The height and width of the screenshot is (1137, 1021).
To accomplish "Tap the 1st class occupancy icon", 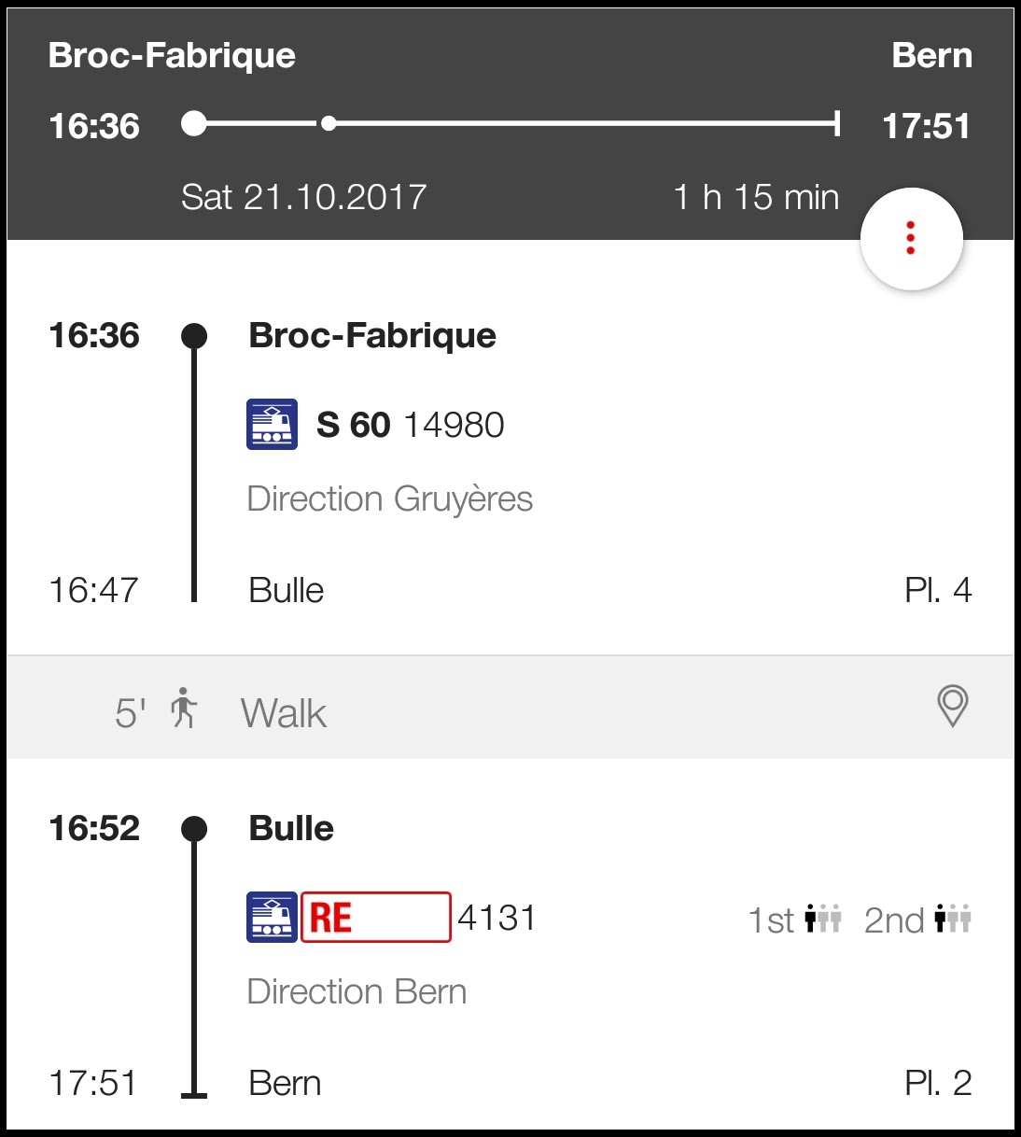I will [x=822, y=919].
